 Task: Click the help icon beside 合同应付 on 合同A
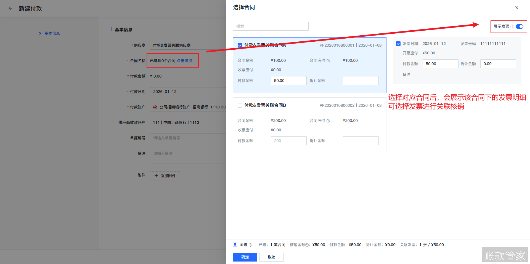click(328, 60)
